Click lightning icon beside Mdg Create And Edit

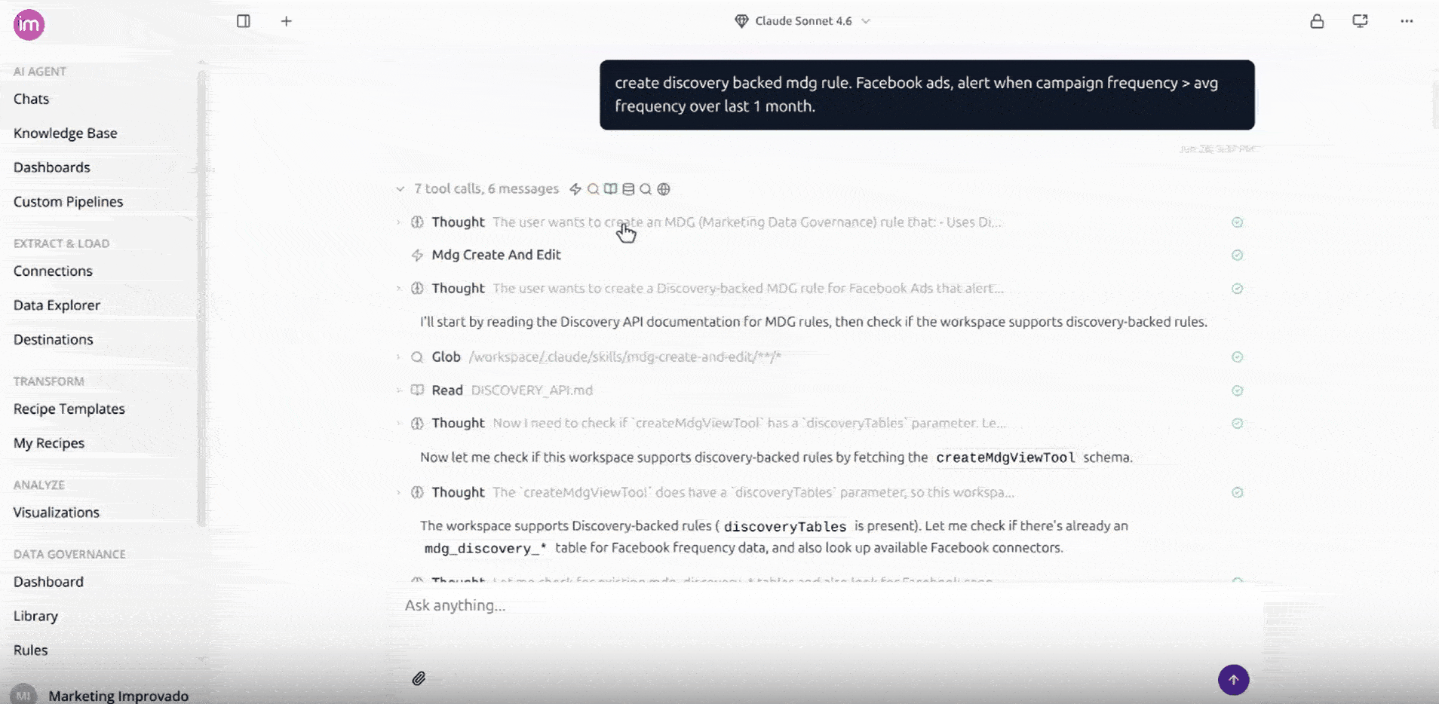point(417,256)
